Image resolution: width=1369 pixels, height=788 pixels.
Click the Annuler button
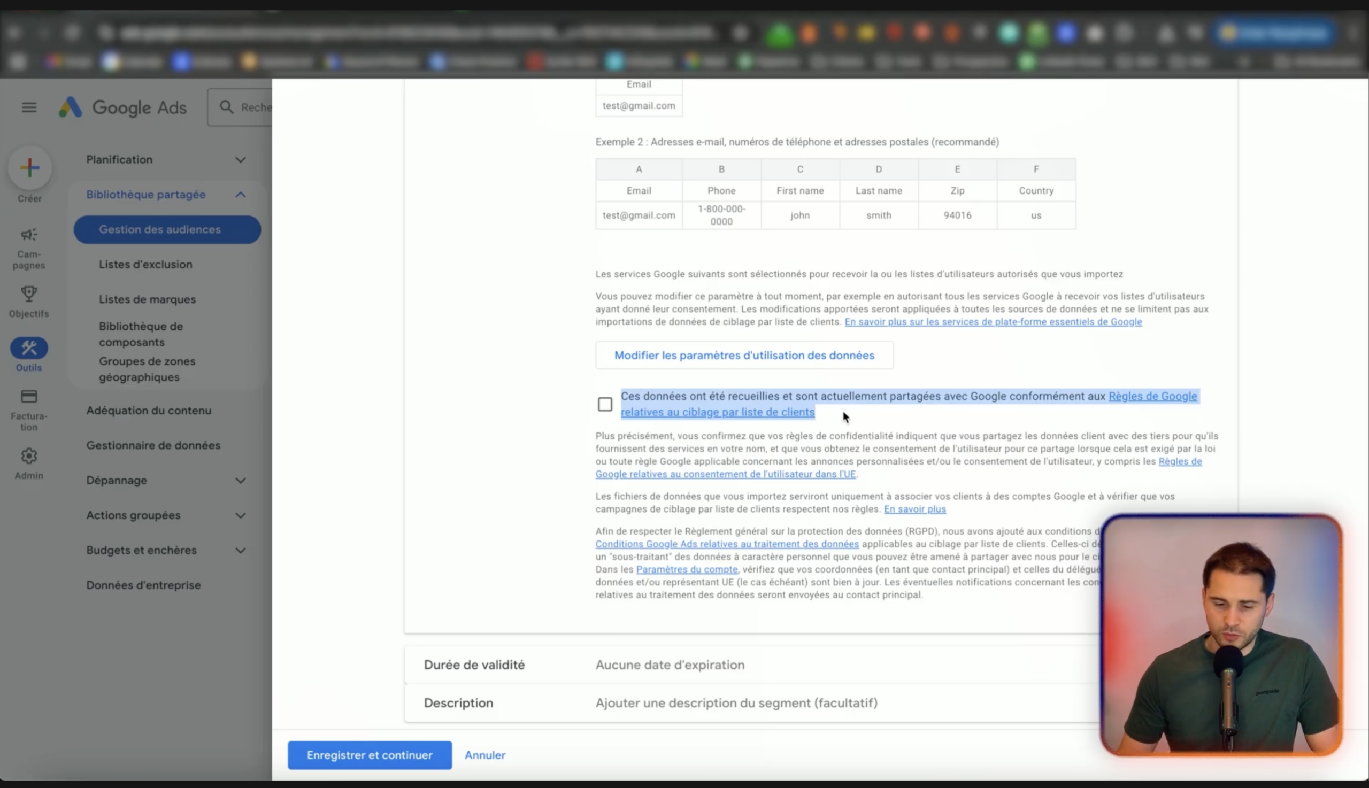pos(485,755)
